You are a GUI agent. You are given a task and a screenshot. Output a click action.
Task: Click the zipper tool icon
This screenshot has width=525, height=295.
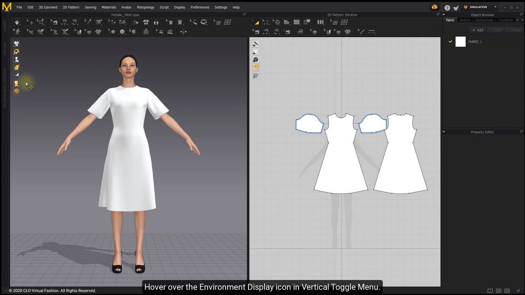[x=146, y=32]
